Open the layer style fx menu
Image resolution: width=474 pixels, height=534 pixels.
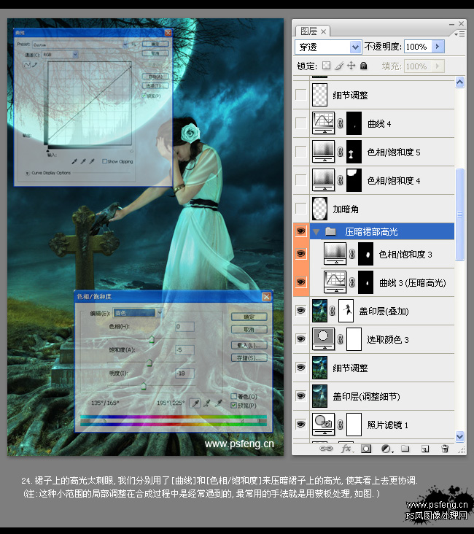tap(346, 448)
